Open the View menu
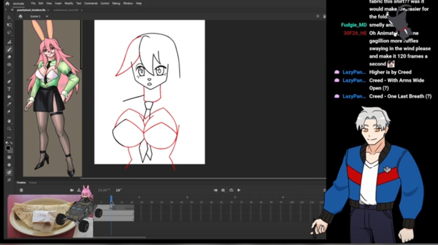 [x=49, y=4]
